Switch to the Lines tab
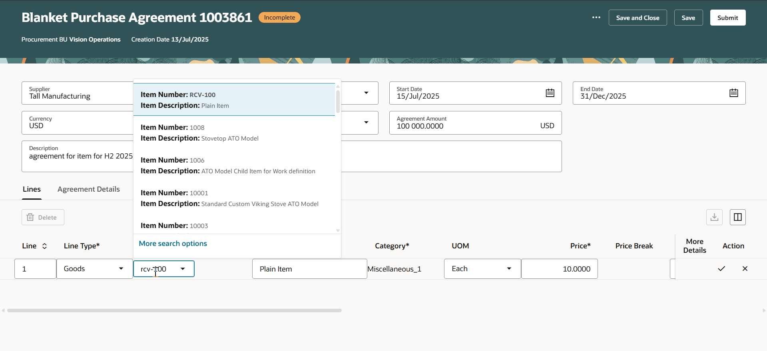The image size is (767, 351). click(32, 189)
